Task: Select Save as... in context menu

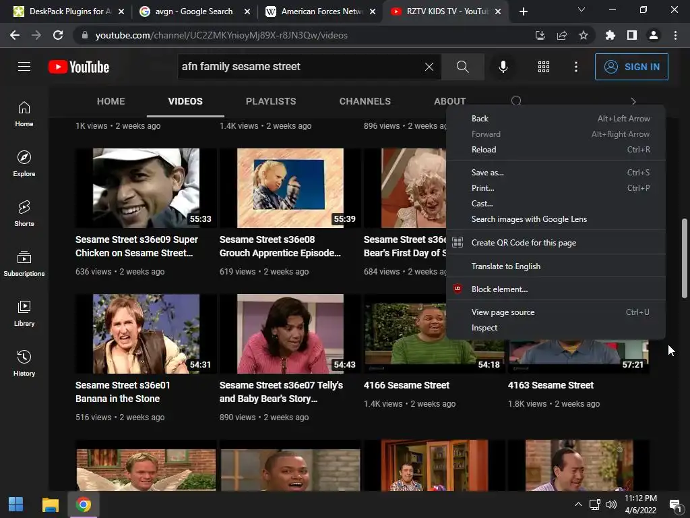Action: (x=556, y=173)
